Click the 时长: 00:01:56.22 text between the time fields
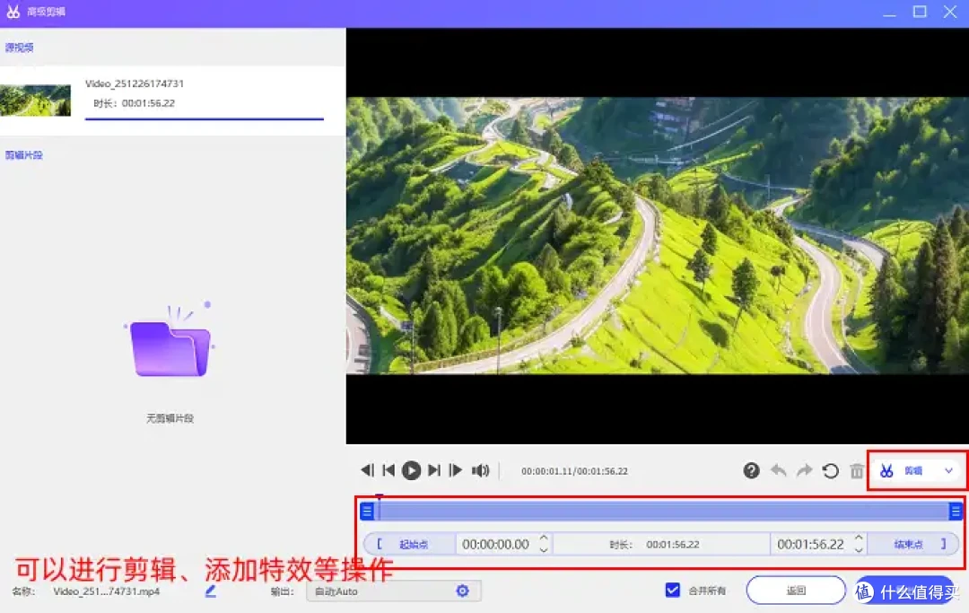The width and height of the screenshot is (969, 613). 654,545
